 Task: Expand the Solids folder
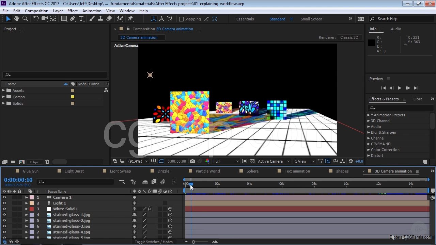[3, 103]
